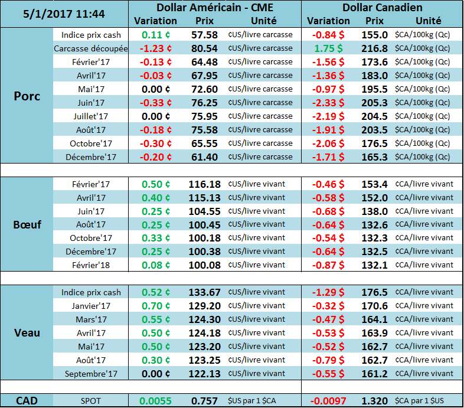Select the Veau section label
Viewport: 464px width, 408px height.
[x=27, y=333]
